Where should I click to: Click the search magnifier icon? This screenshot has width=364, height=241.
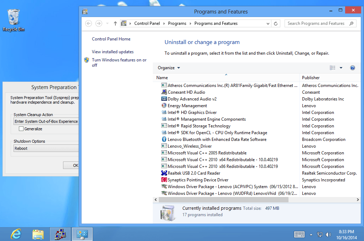coord(351,23)
